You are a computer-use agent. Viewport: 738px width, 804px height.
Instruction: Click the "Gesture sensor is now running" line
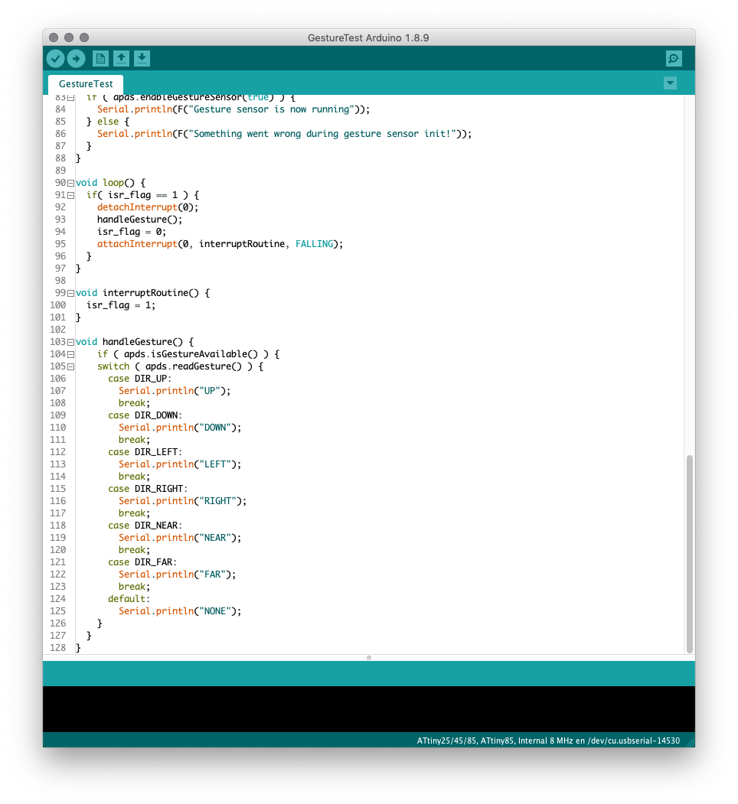pyautogui.click(x=233, y=109)
